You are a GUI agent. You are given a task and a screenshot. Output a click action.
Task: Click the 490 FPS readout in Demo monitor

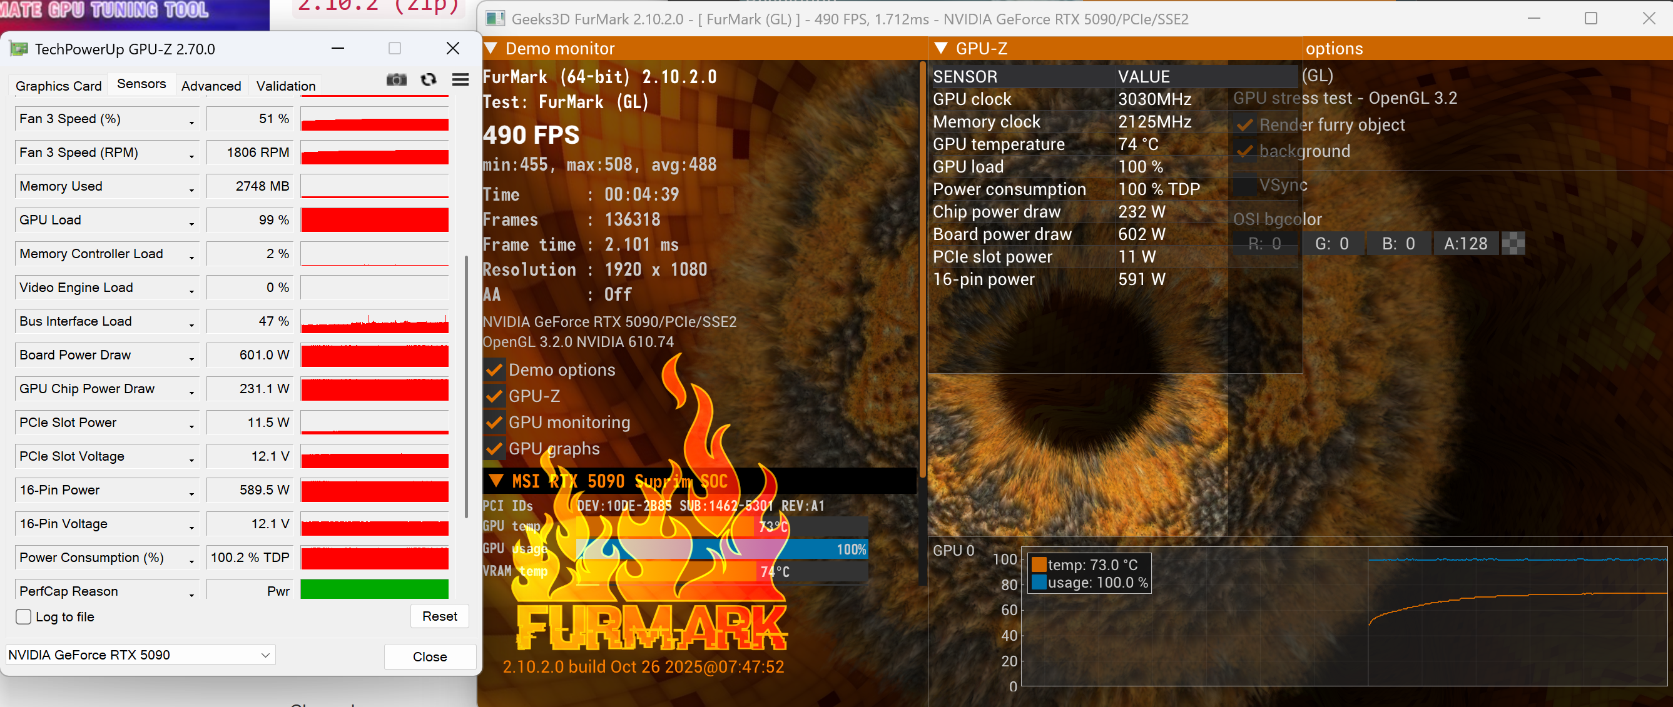[x=531, y=135]
